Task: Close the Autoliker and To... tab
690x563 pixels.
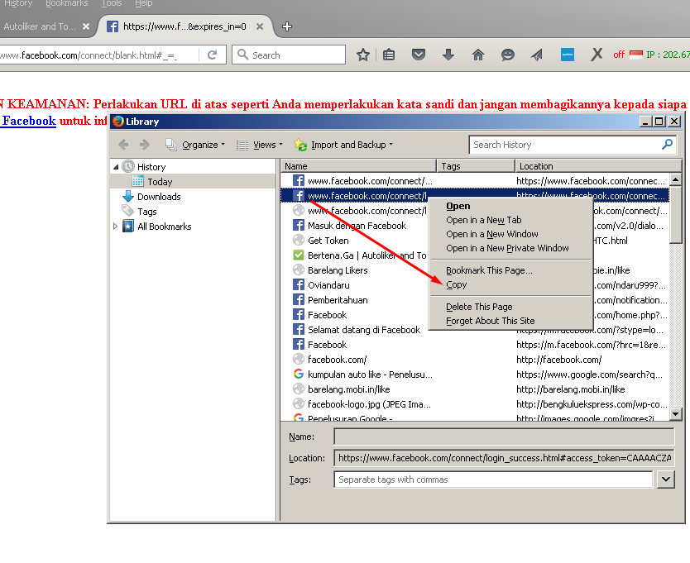Action: coord(86,26)
